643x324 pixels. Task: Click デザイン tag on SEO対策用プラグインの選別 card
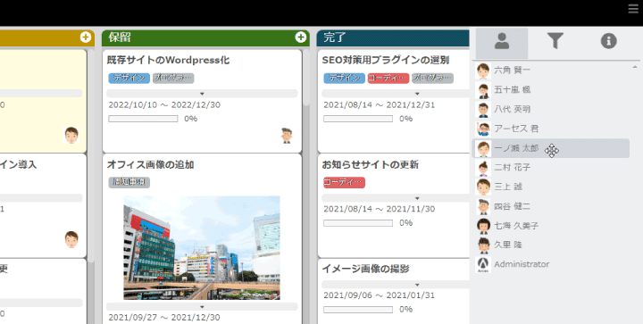click(x=344, y=79)
